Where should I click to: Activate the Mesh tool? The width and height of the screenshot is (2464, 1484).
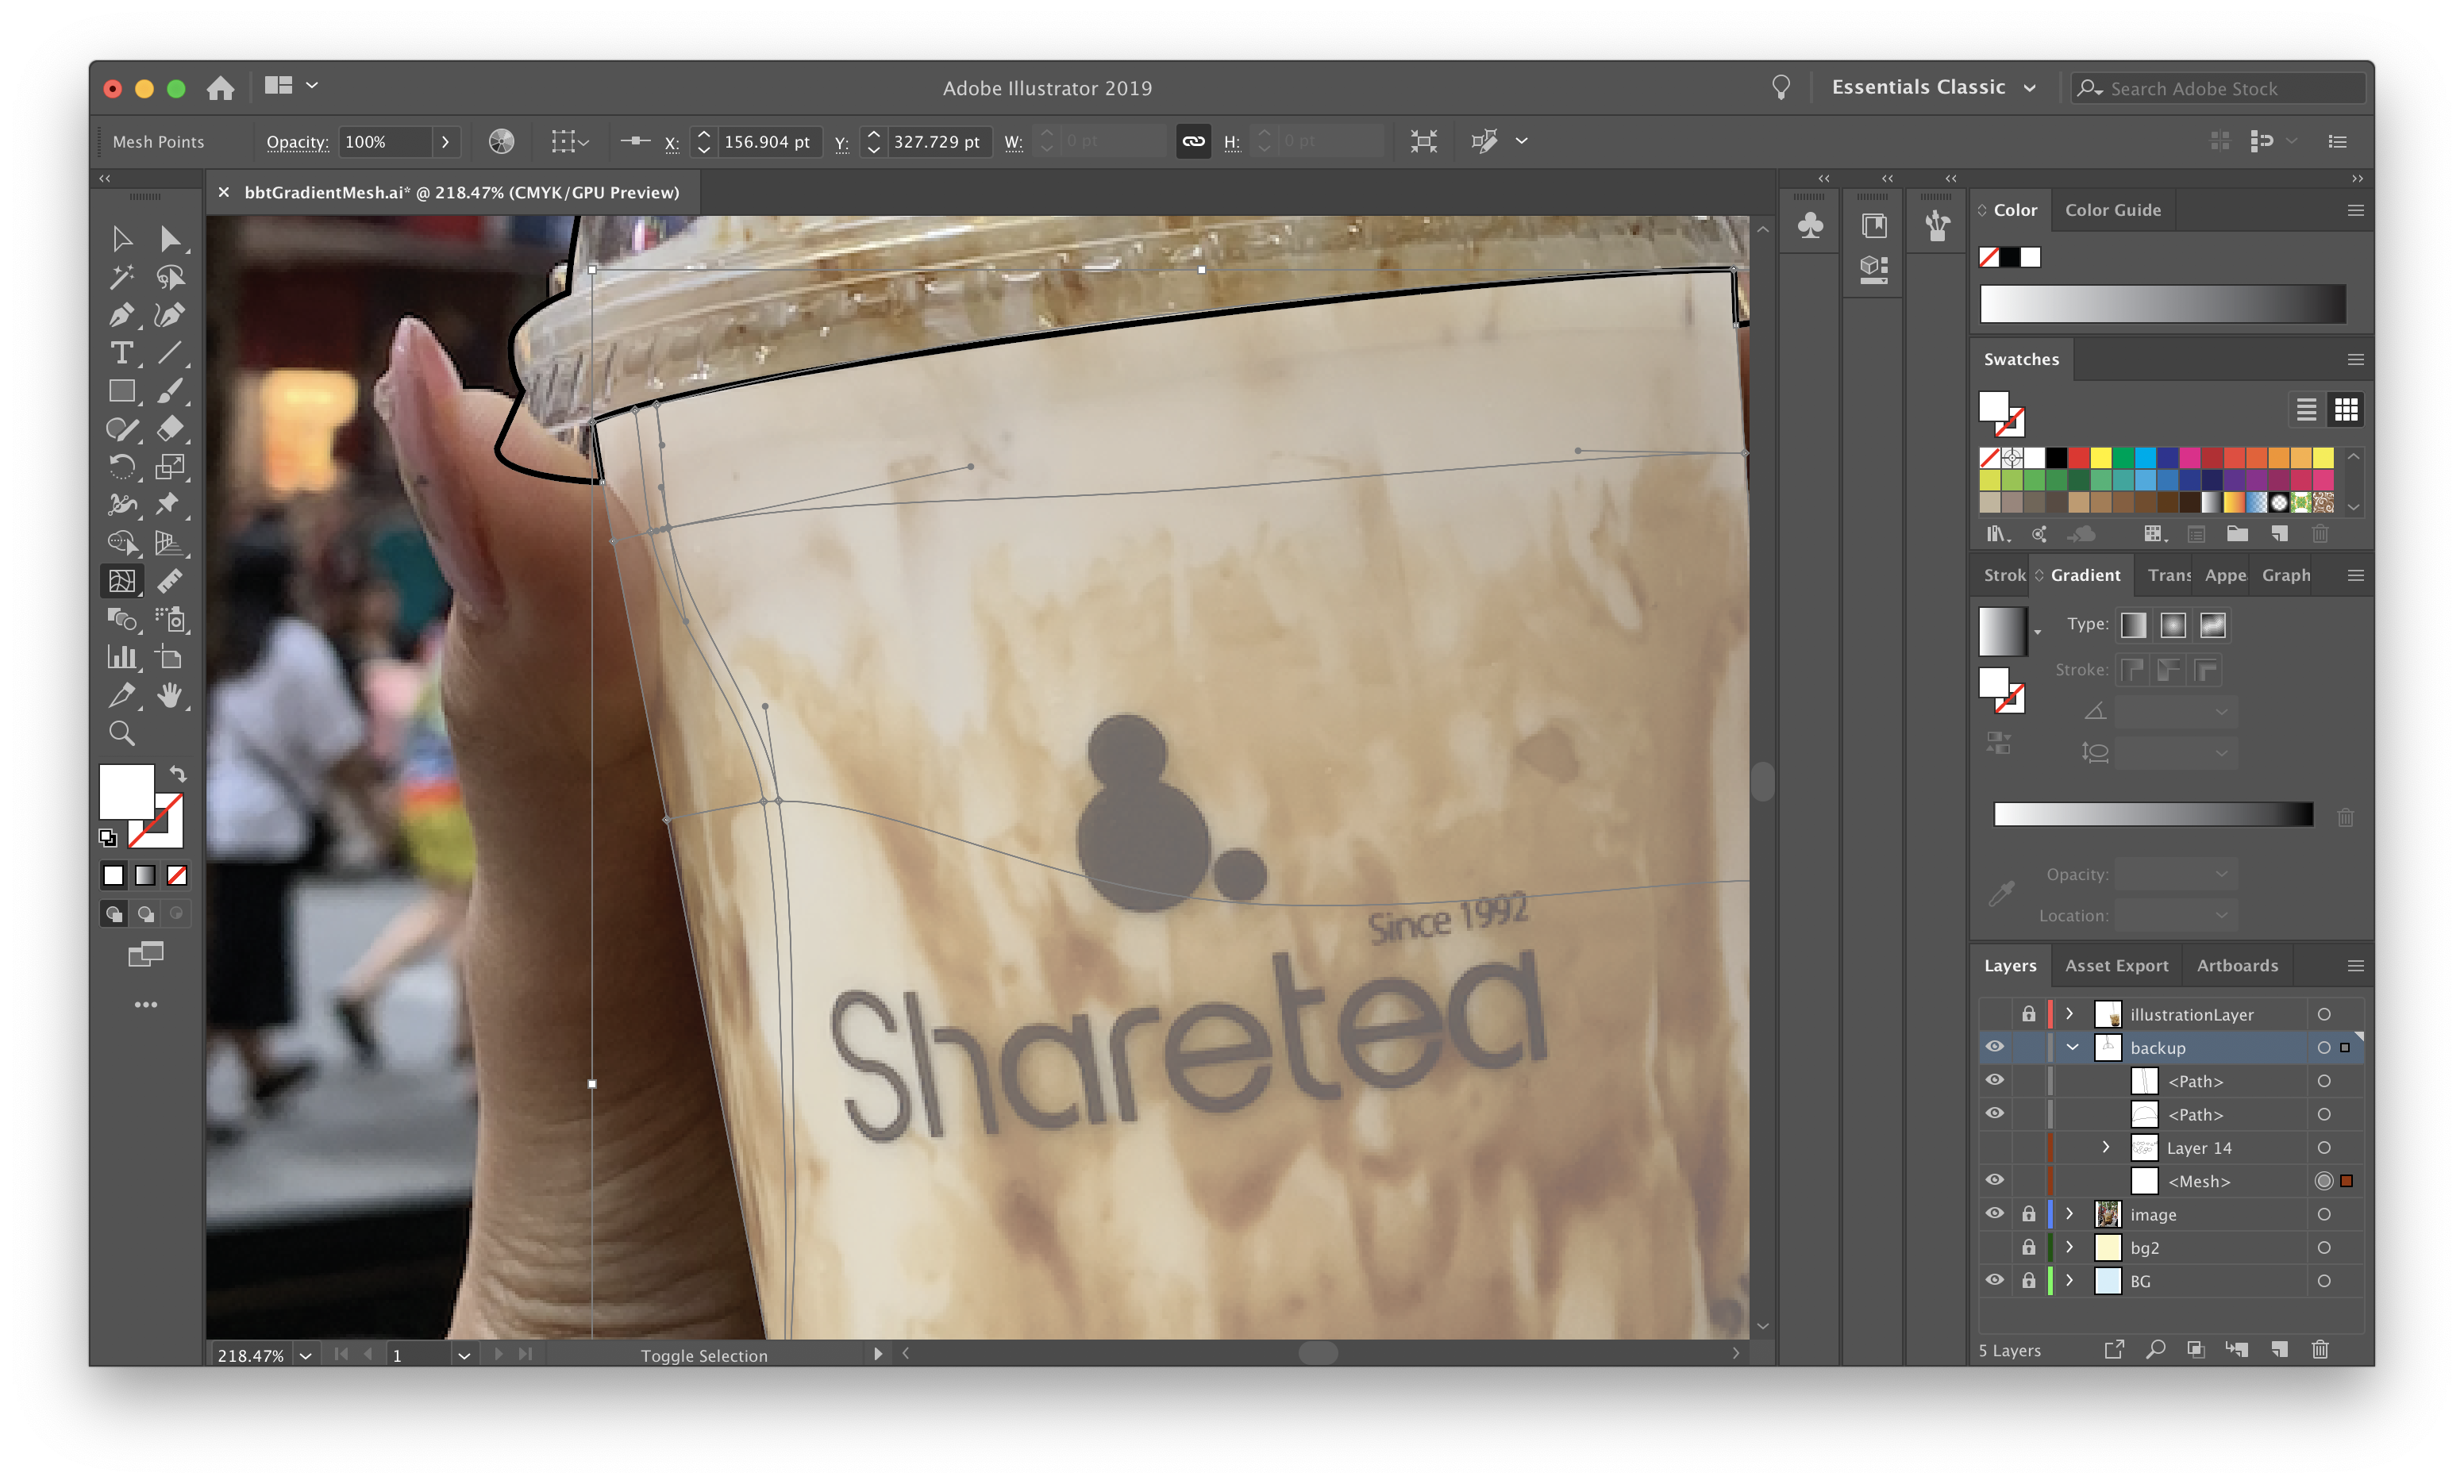point(122,581)
